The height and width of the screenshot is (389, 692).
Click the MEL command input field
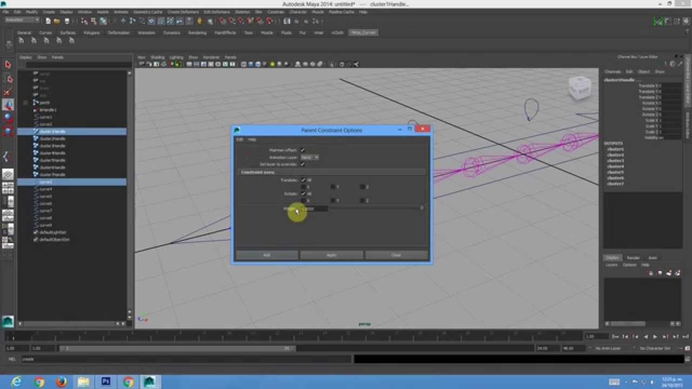(187, 359)
